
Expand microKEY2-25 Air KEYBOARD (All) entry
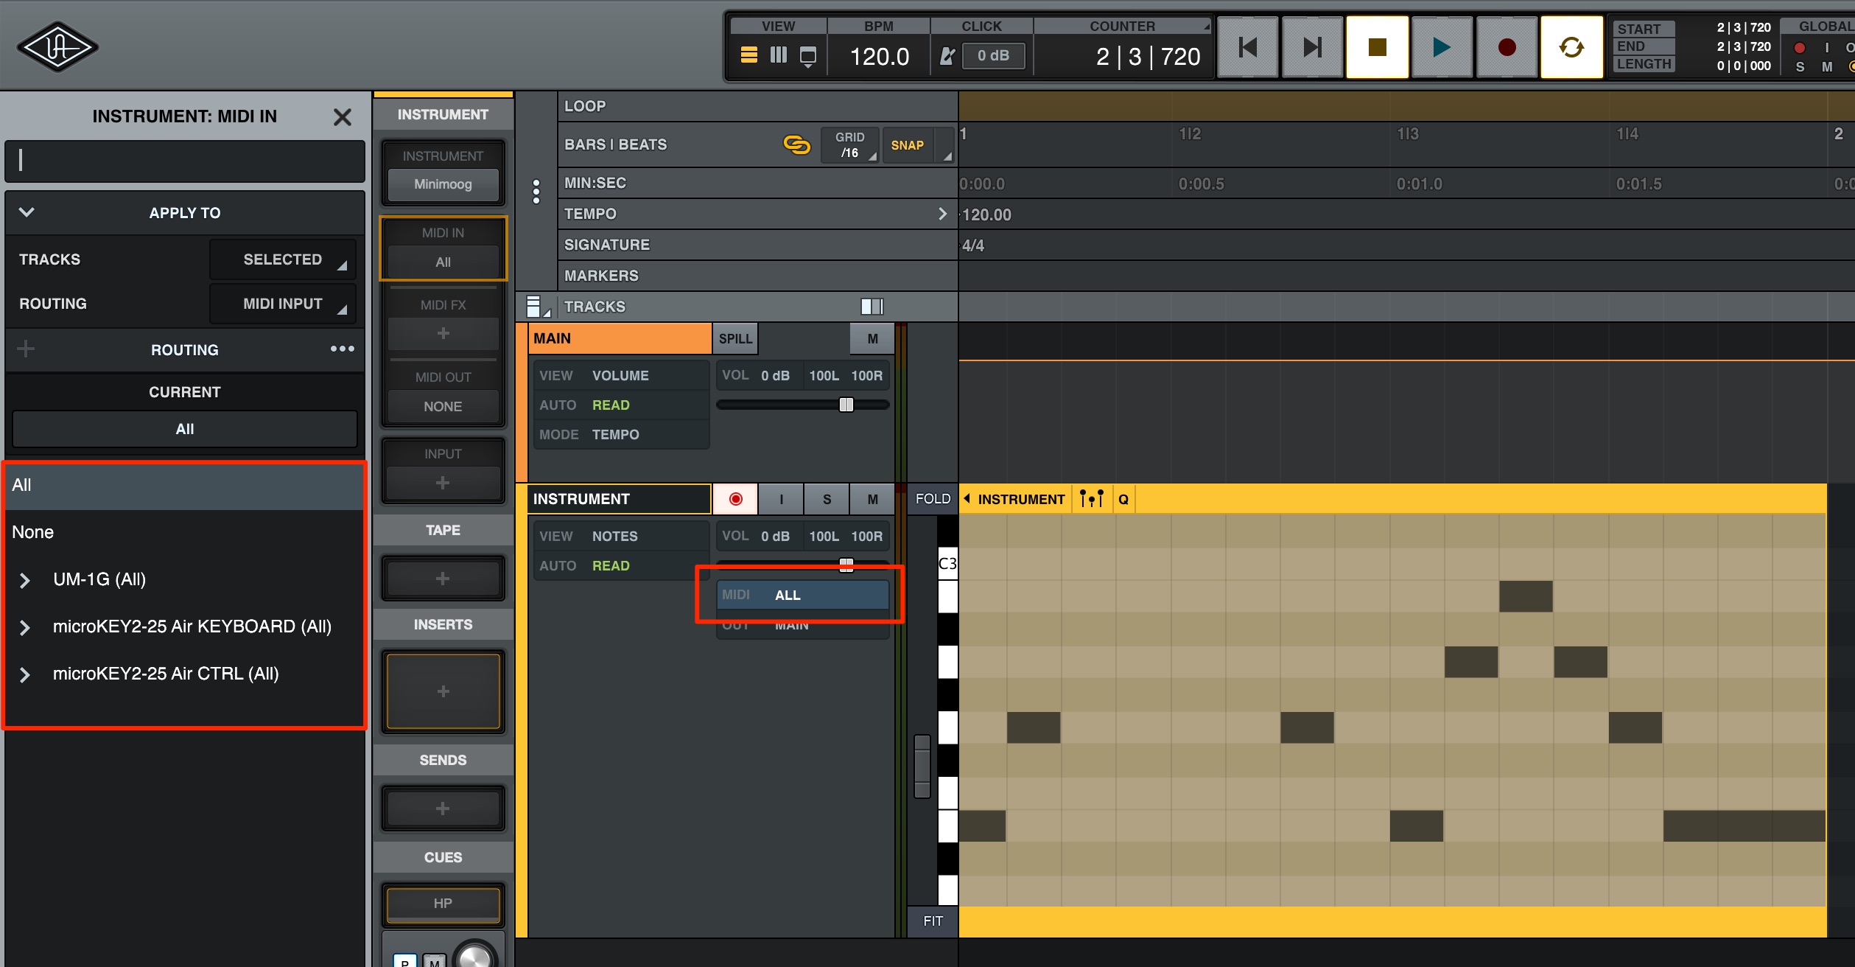tap(24, 627)
